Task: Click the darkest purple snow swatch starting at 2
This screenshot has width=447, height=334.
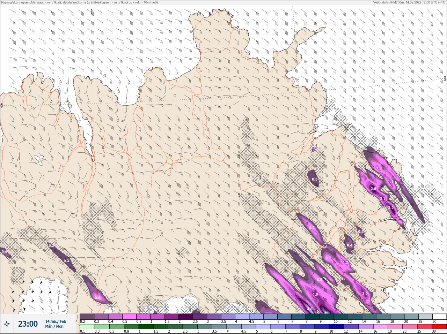Action: (x=186, y=317)
